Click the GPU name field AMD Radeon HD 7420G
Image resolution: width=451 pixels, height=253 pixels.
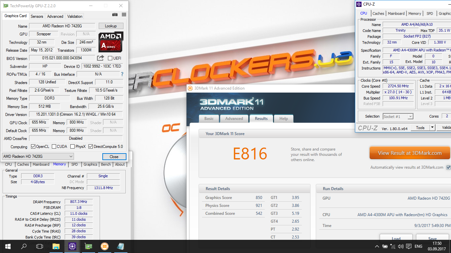(x=62, y=26)
